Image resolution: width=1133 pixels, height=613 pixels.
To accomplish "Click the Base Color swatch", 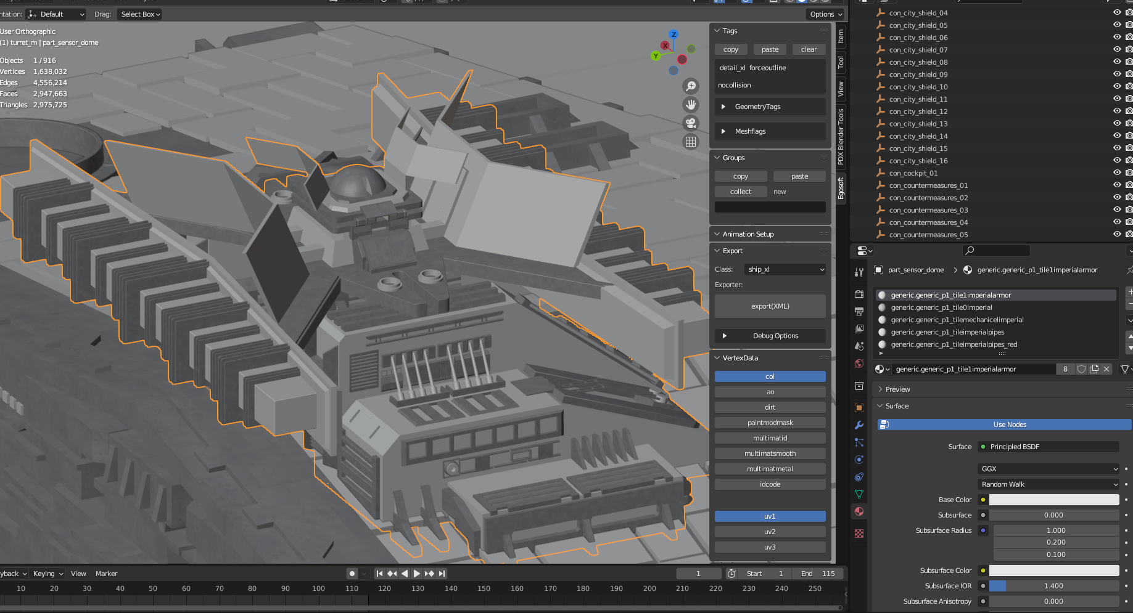I will (1054, 500).
